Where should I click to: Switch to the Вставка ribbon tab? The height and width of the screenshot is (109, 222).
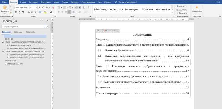(23, 2)
